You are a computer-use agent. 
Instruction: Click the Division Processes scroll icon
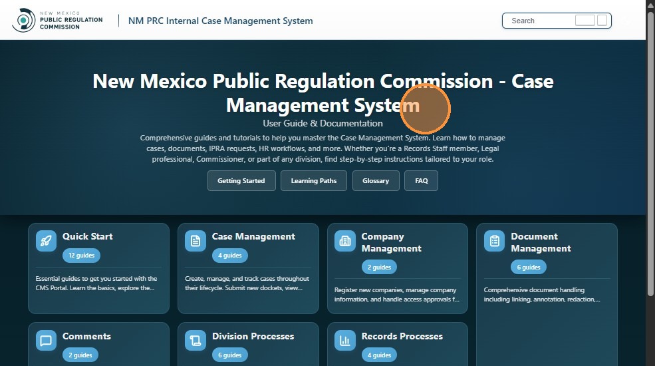(196, 341)
